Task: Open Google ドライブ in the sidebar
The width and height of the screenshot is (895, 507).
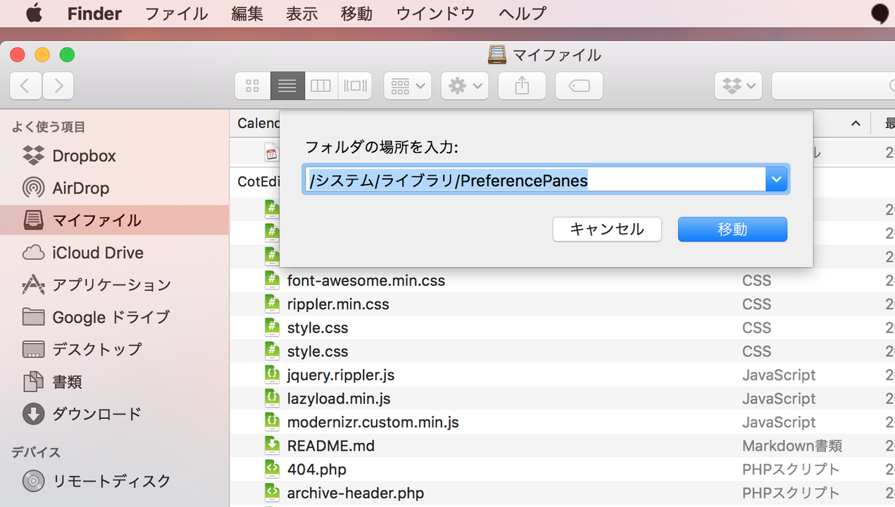Action: click(x=111, y=318)
